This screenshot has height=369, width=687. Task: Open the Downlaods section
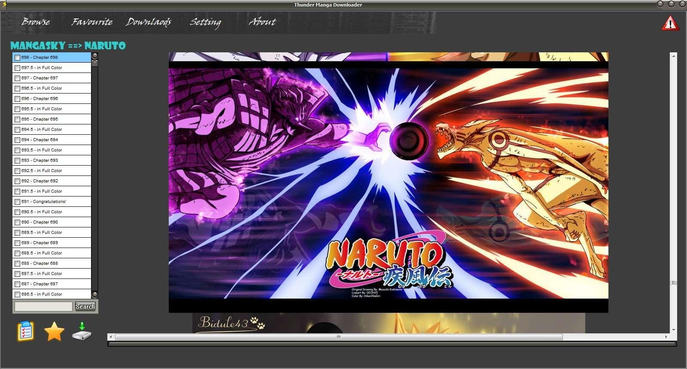coord(149,21)
